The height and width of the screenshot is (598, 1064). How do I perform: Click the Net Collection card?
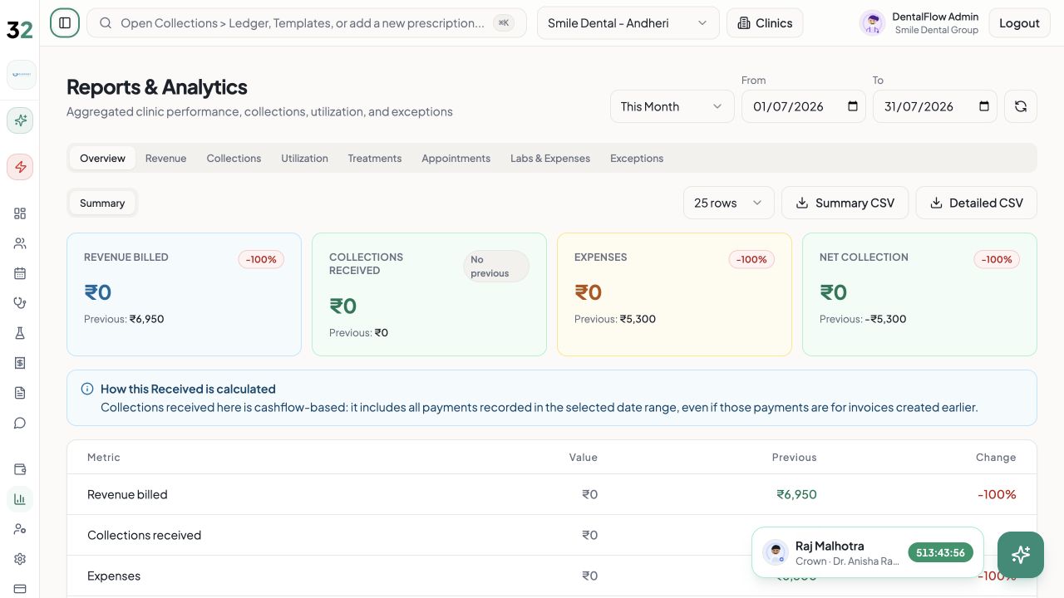(x=919, y=294)
